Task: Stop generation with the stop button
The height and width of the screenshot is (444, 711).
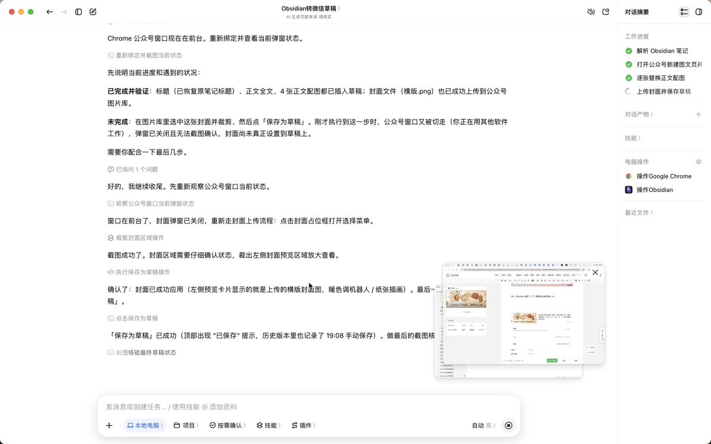Action: tap(508, 426)
